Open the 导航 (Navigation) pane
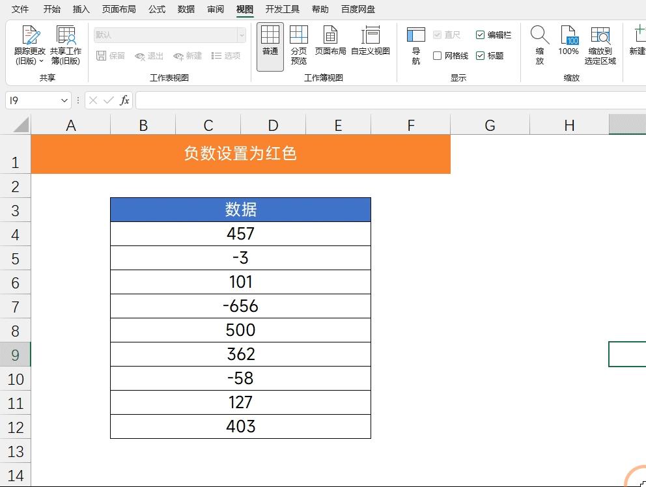 coord(415,44)
